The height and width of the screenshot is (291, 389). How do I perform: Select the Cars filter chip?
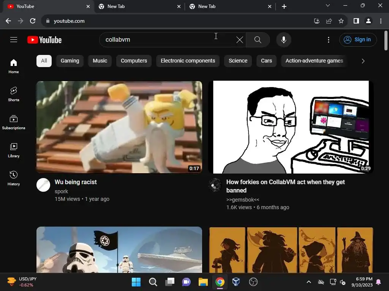pos(266,61)
